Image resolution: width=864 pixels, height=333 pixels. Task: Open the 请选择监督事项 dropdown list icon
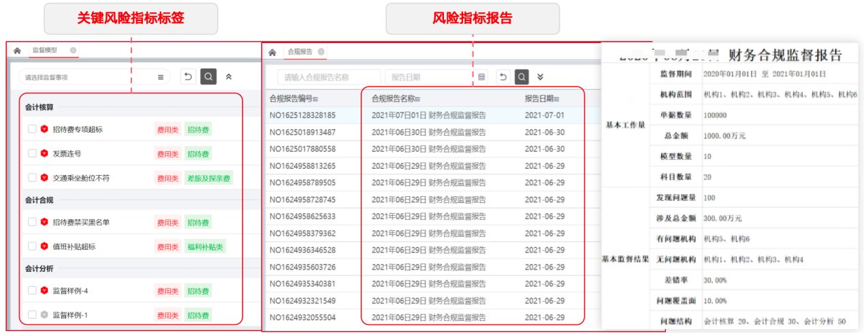(x=161, y=78)
